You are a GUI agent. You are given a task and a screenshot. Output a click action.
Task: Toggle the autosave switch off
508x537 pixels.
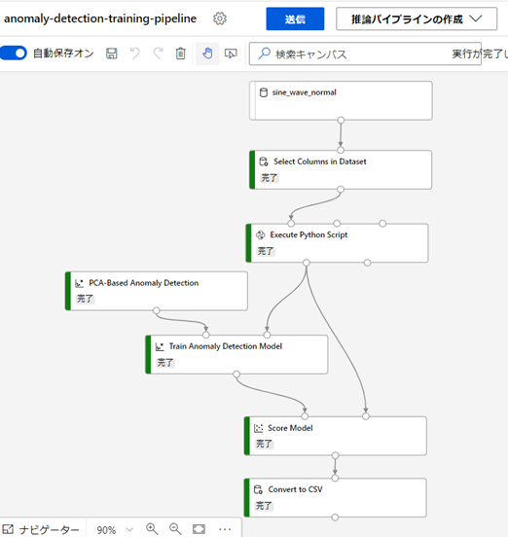tap(13, 54)
